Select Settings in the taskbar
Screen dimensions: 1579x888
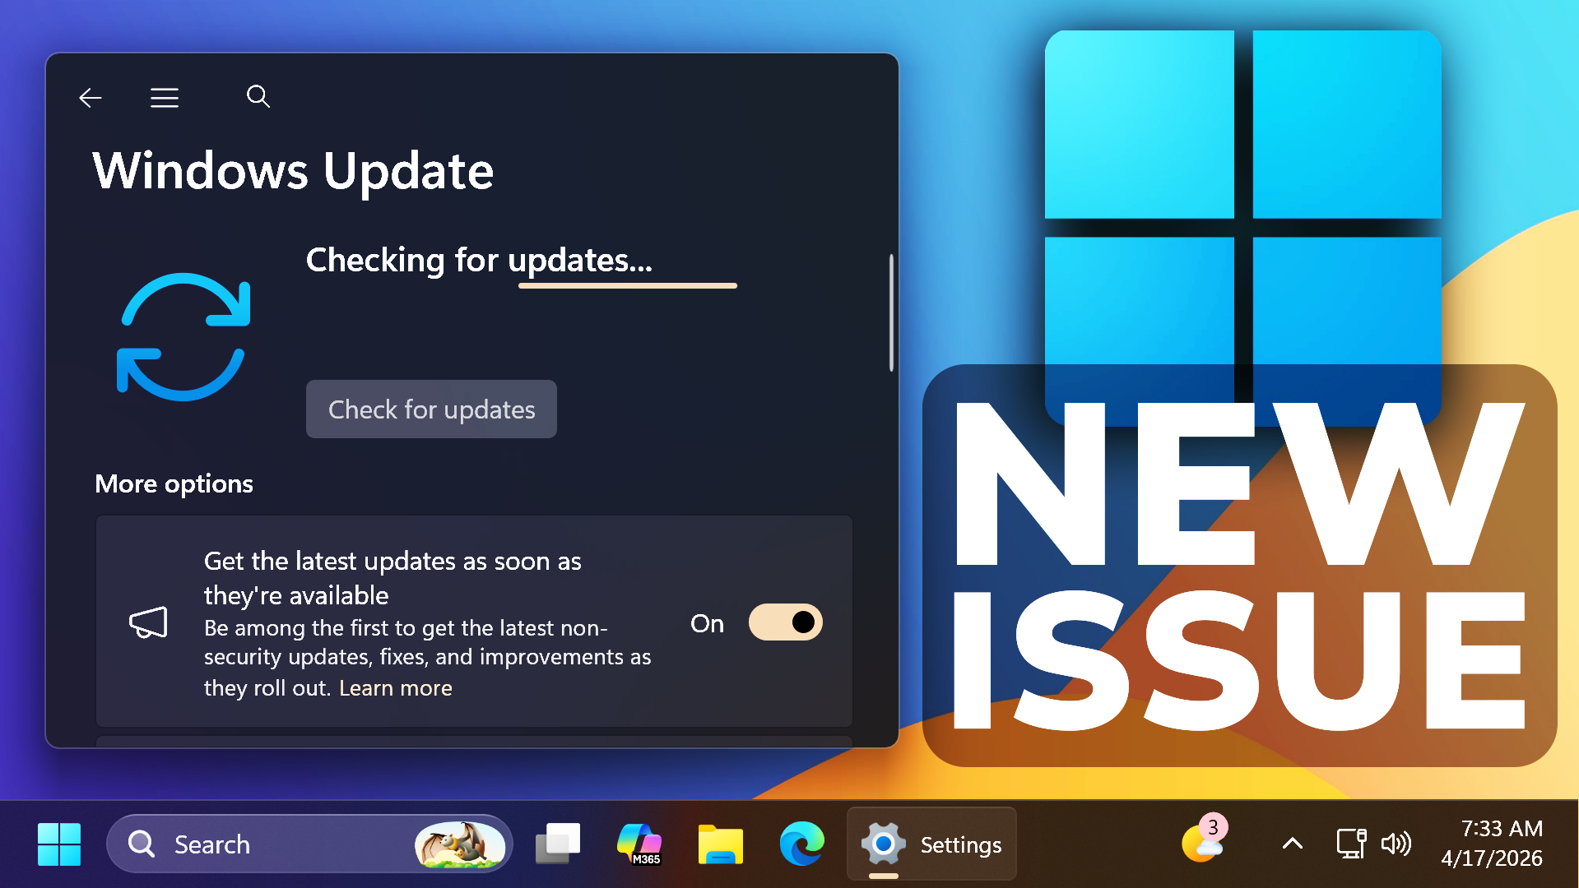click(x=930, y=844)
